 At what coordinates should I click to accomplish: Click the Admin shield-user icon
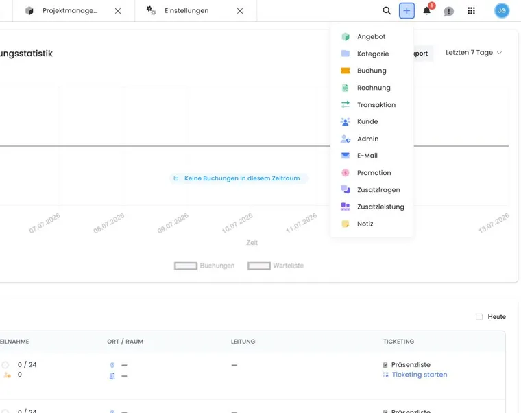coord(346,139)
